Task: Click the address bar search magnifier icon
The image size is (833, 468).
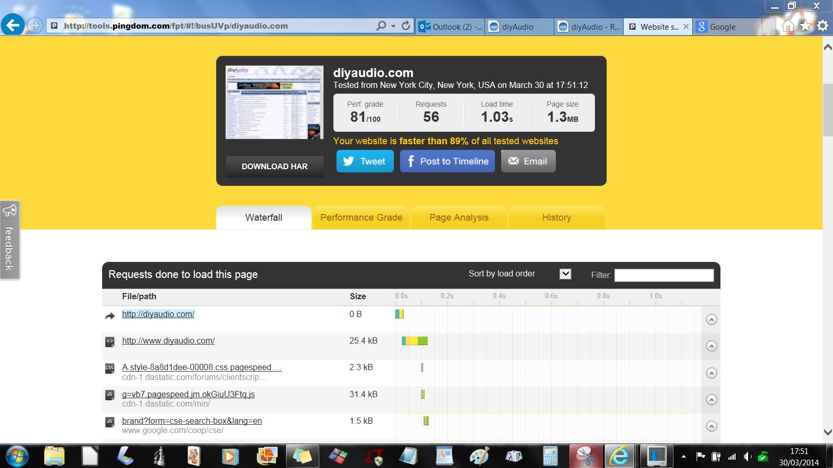Action: 381,26
